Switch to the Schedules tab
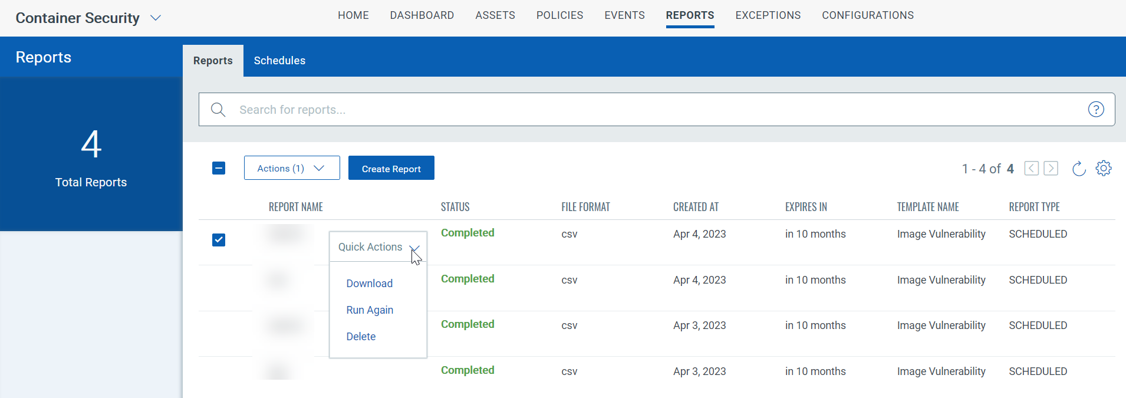 (279, 61)
